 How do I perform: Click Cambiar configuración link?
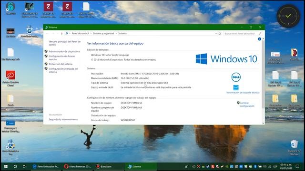click(247, 104)
